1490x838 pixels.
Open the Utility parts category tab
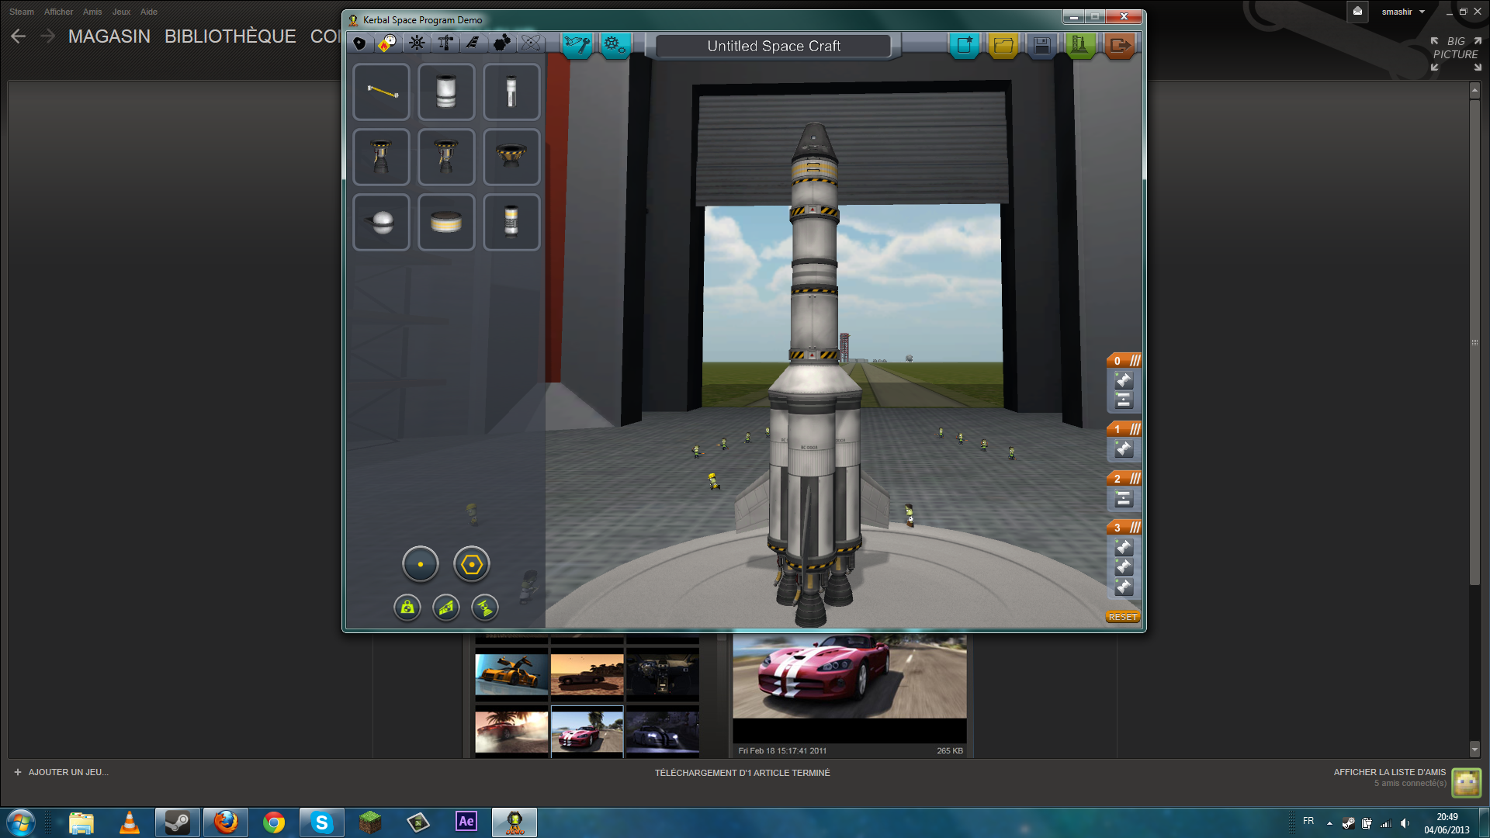point(502,43)
